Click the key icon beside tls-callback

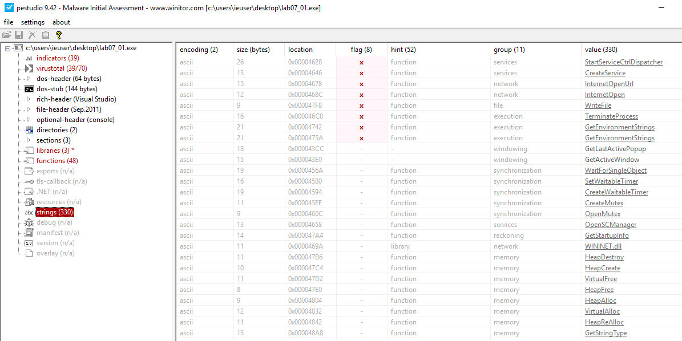29,181
